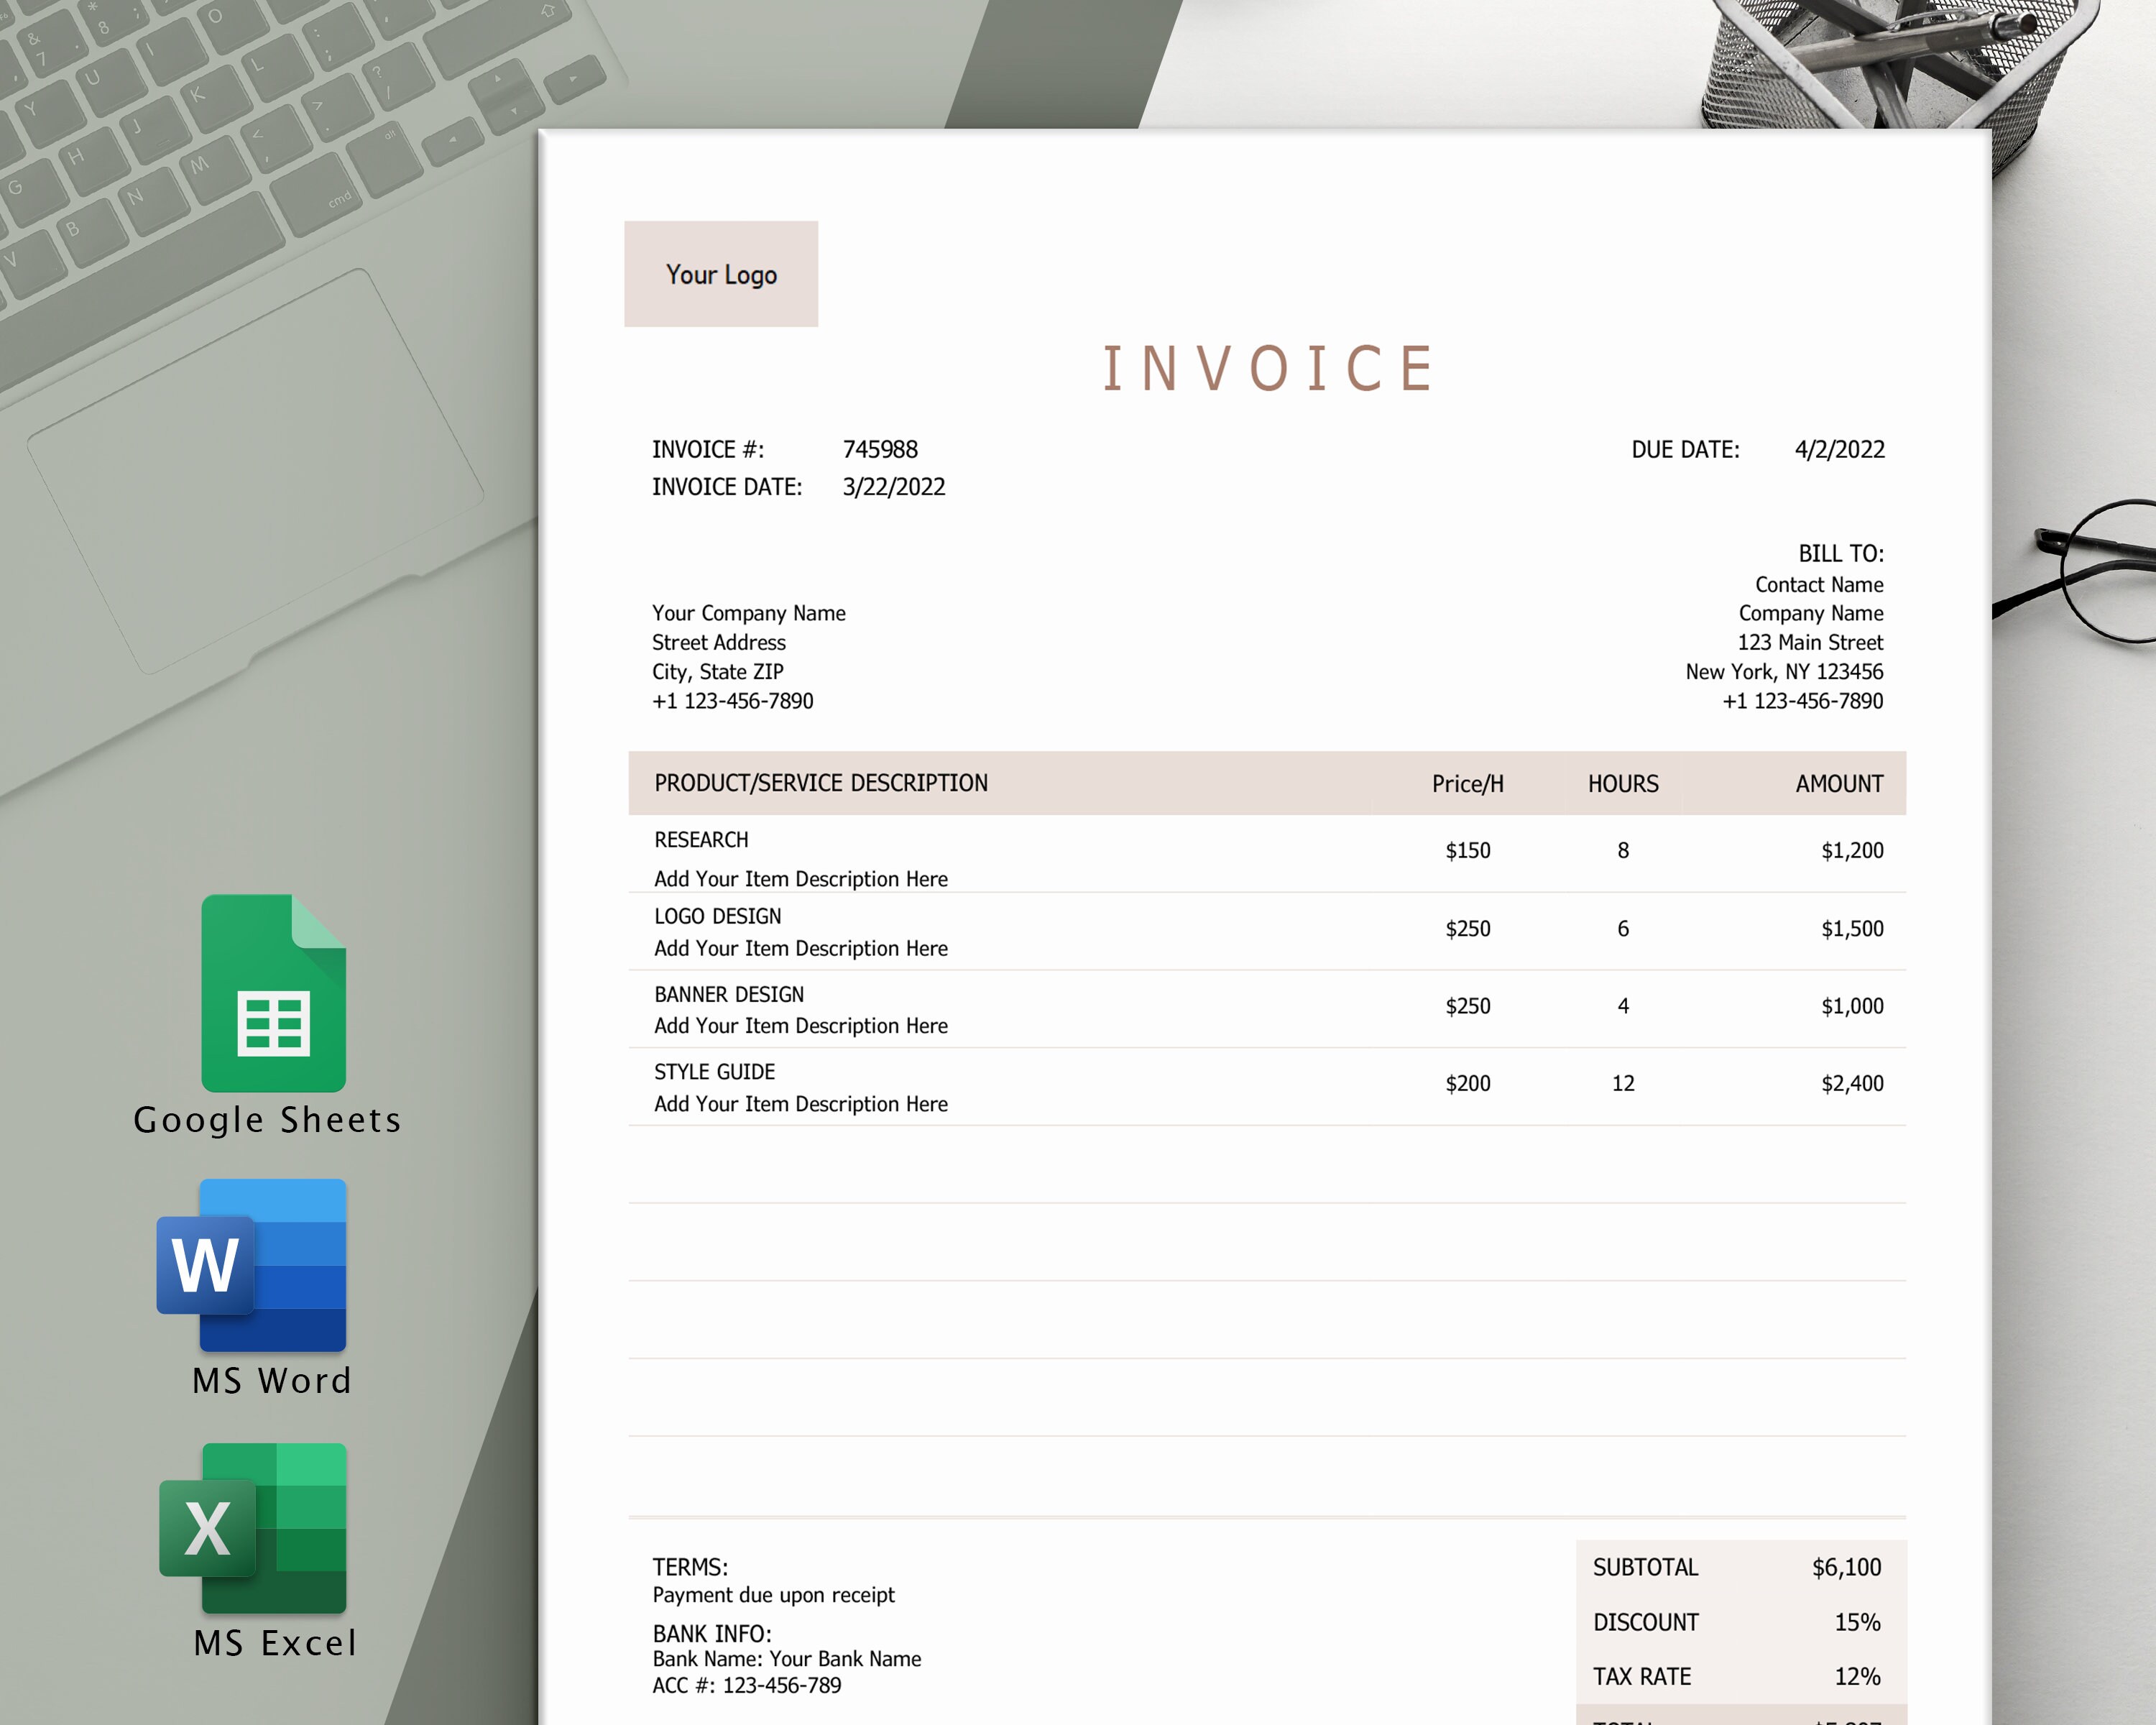2156x1725 pixels.
Task: Click the invoice date 3/22/2022
Action: [895, 487]
